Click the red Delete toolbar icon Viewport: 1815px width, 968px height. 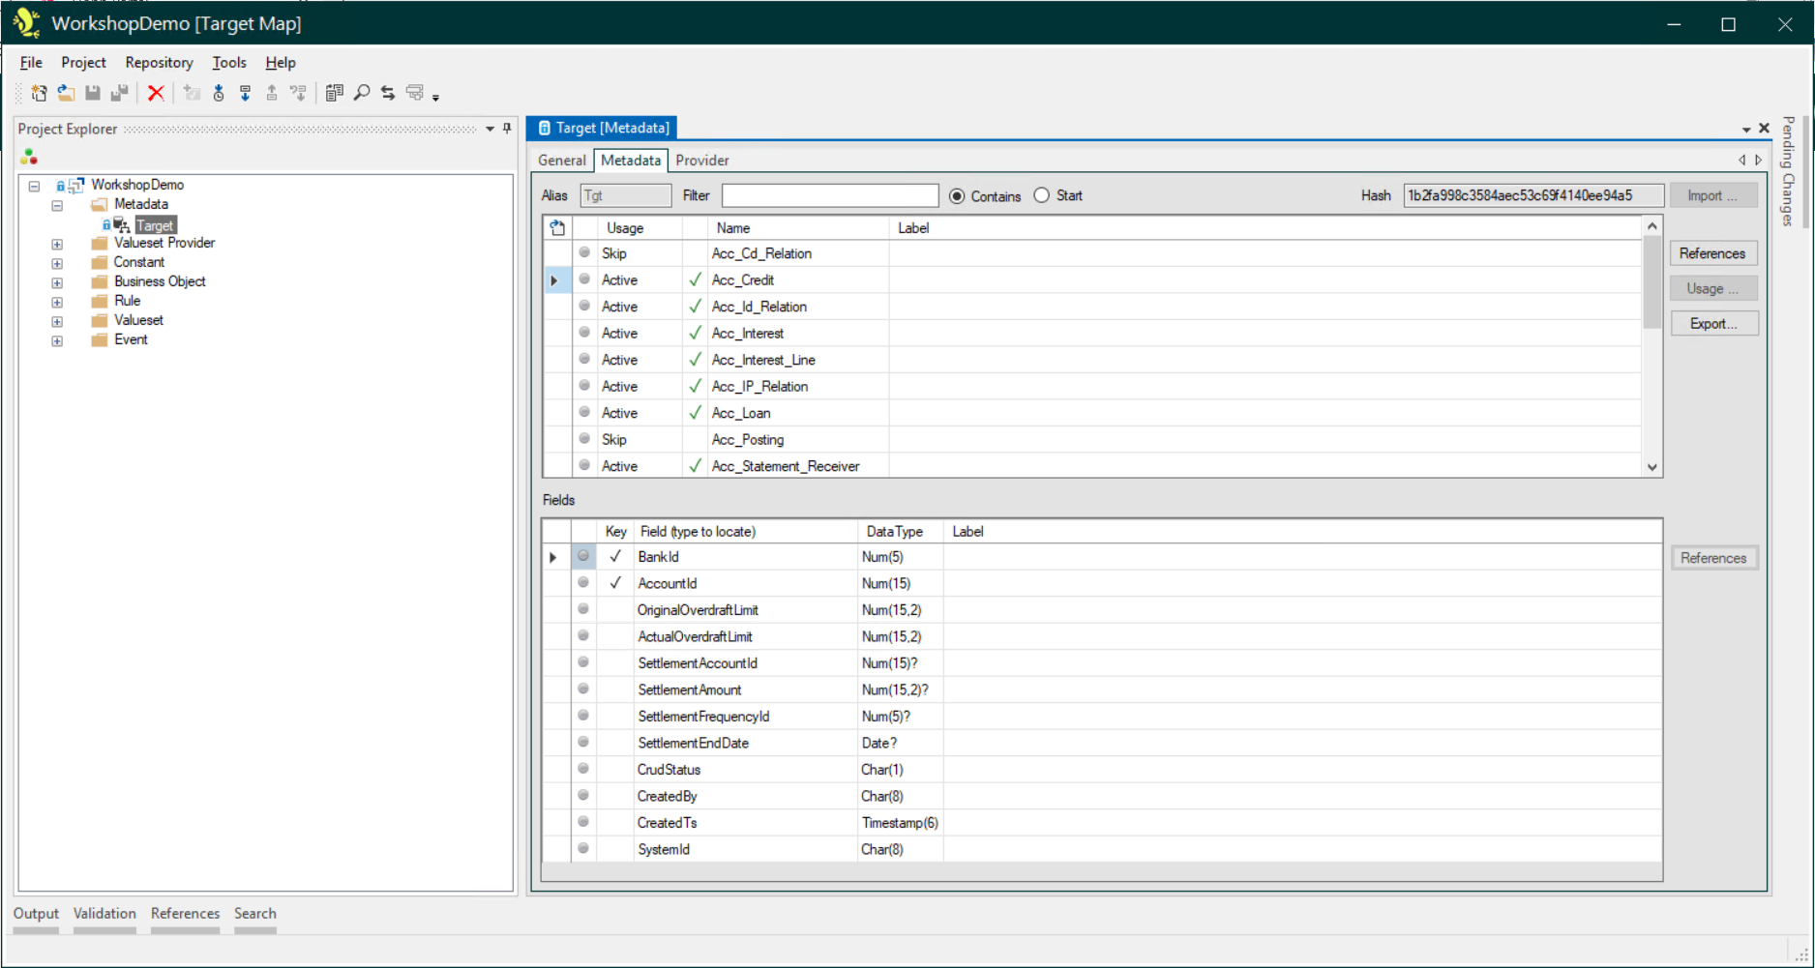pos(157,93)
